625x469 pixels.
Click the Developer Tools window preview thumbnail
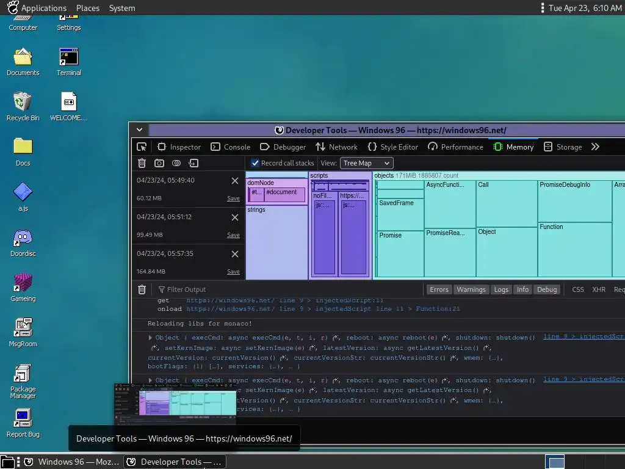[175, 404]
